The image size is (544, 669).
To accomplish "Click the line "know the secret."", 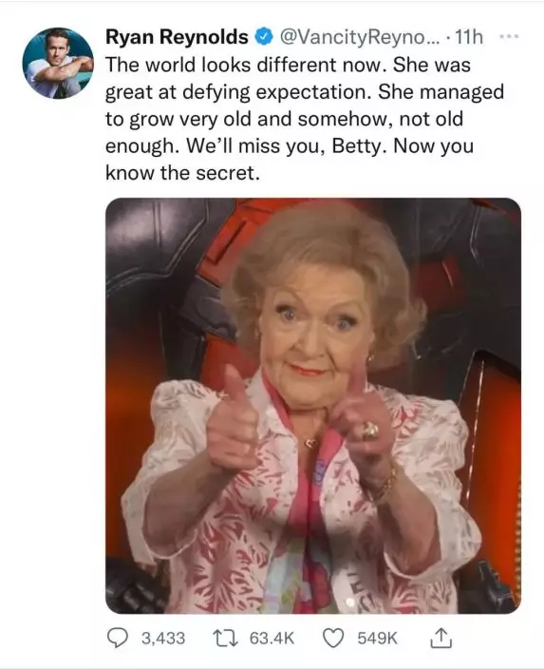I will click(182, 173).
